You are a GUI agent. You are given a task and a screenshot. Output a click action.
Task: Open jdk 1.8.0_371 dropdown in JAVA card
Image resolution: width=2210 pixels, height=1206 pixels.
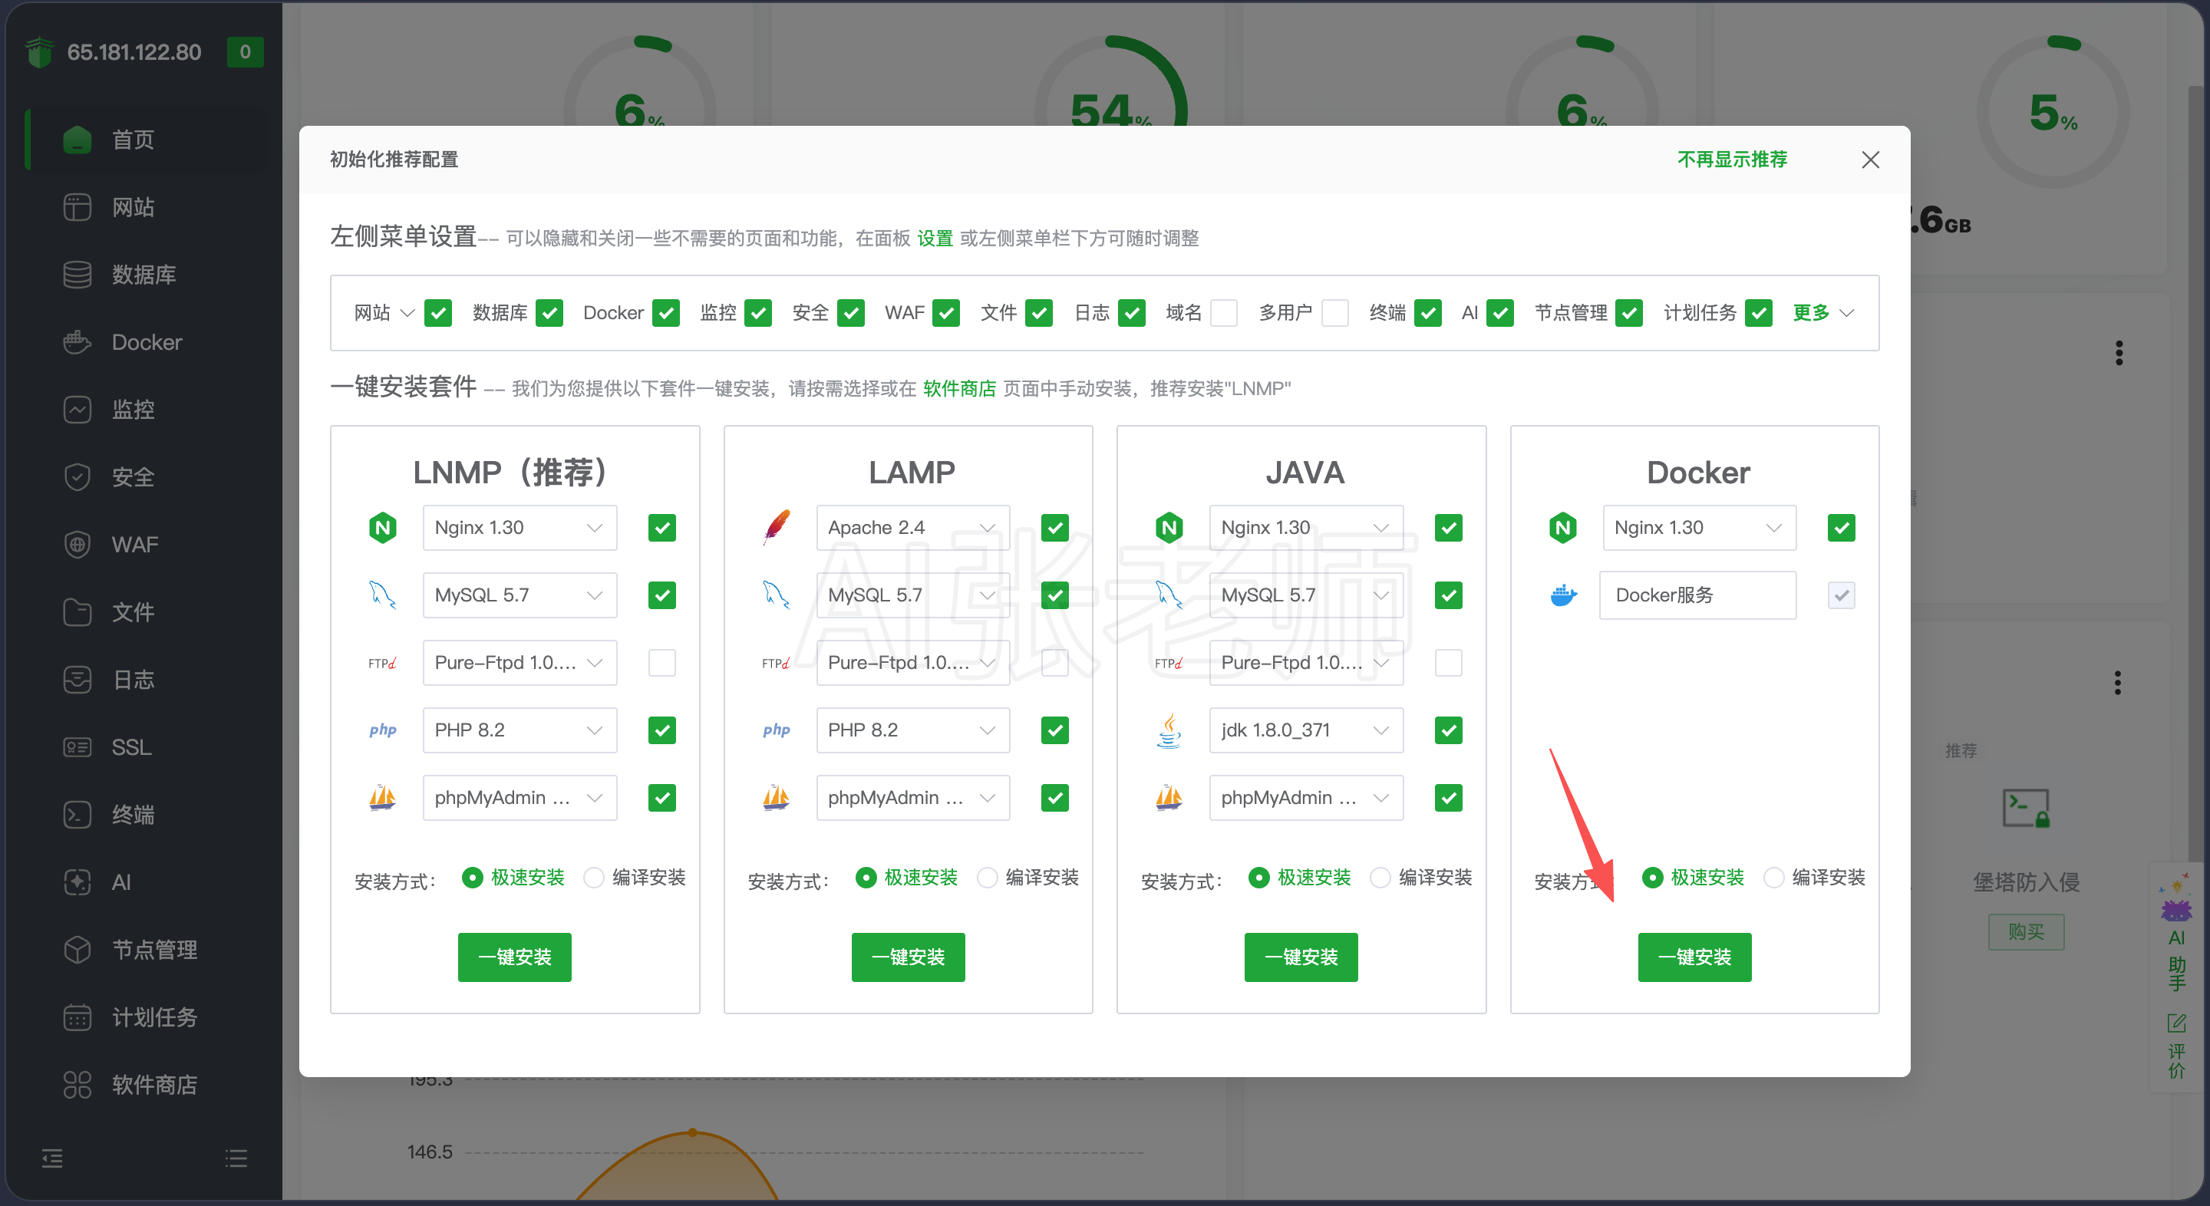pyautogui.click(x=1306, y=730)
